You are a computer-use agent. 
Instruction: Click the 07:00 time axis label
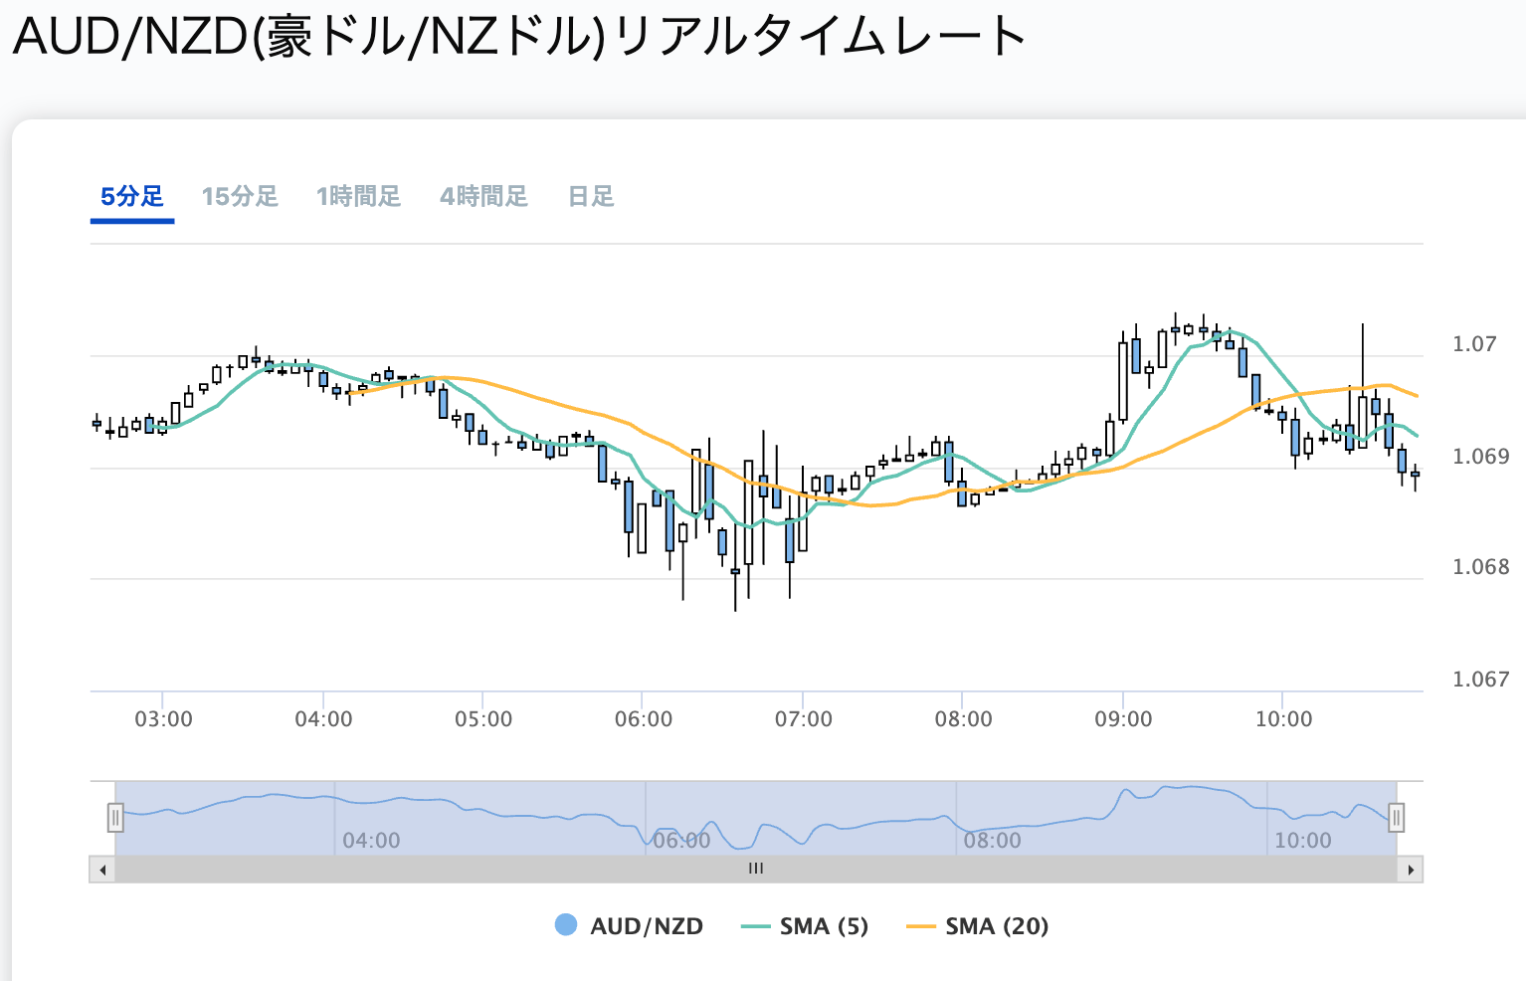tap(804, 719)
